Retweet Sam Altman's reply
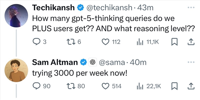Screen dimensions: 200x100 pos(71,86)
